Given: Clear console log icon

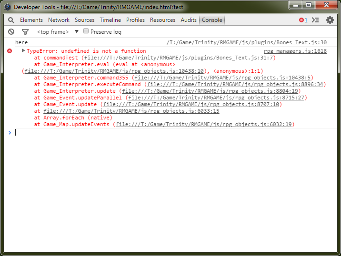Looking at the screenshot, I should 11,32.
